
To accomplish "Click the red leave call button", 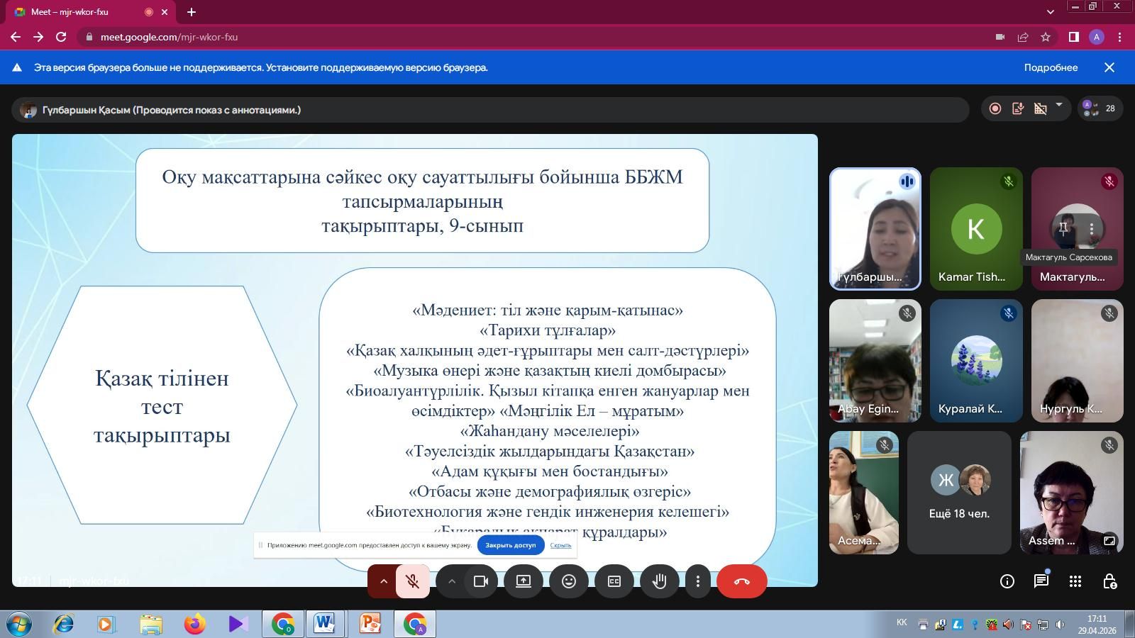I will [x=741, y=581].
